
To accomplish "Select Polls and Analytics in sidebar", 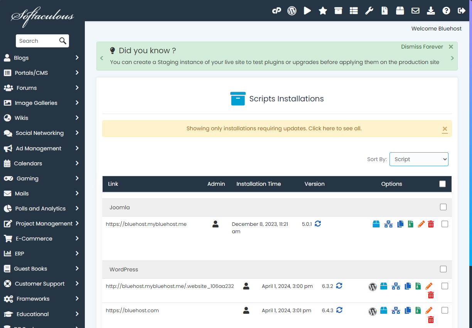I will click(x=42, y=209).
